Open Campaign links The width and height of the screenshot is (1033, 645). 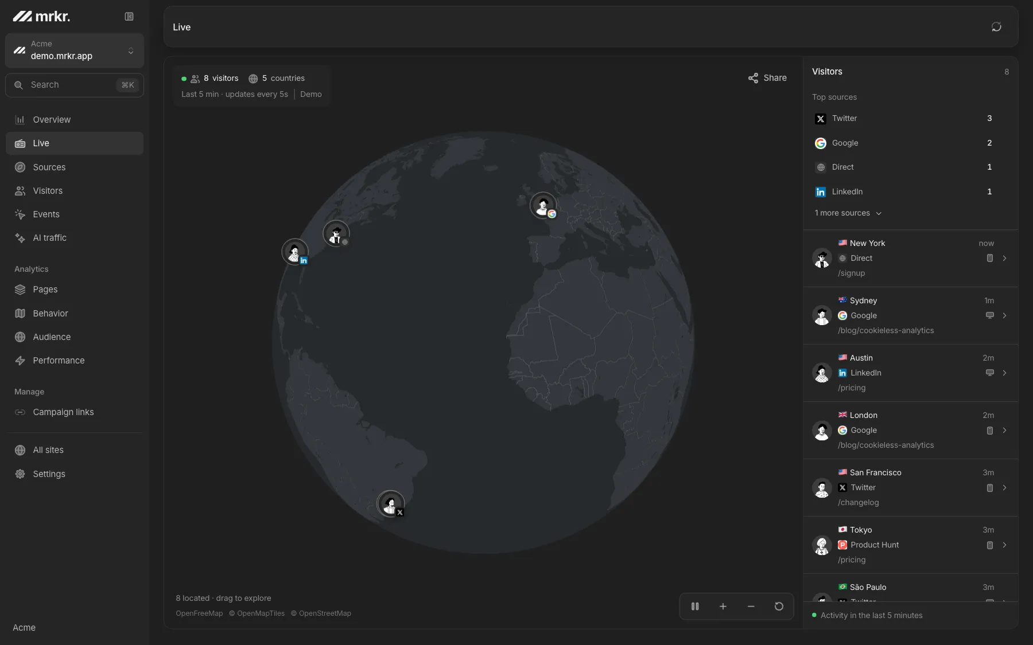coord(75,412)
